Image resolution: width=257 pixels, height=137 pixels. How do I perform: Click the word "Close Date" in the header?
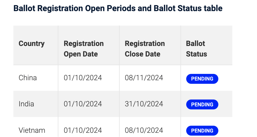tap(143, 54)
